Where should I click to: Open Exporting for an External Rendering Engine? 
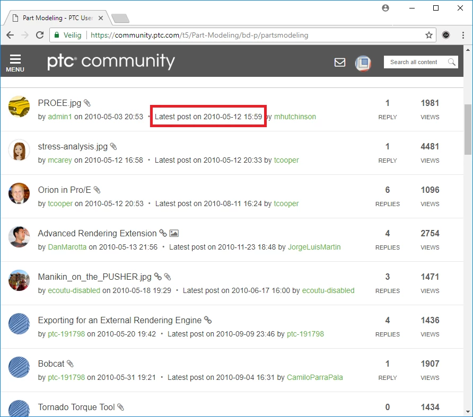(x=120, y=320)
